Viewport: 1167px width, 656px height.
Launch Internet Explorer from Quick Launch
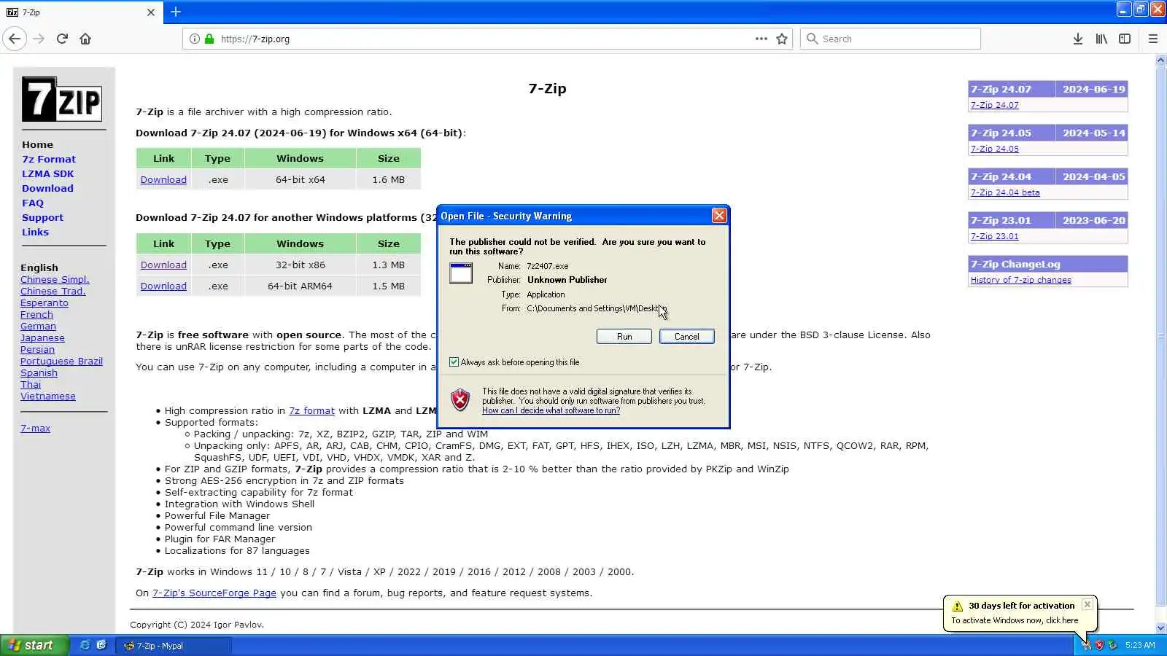click(x=85, y=645)
